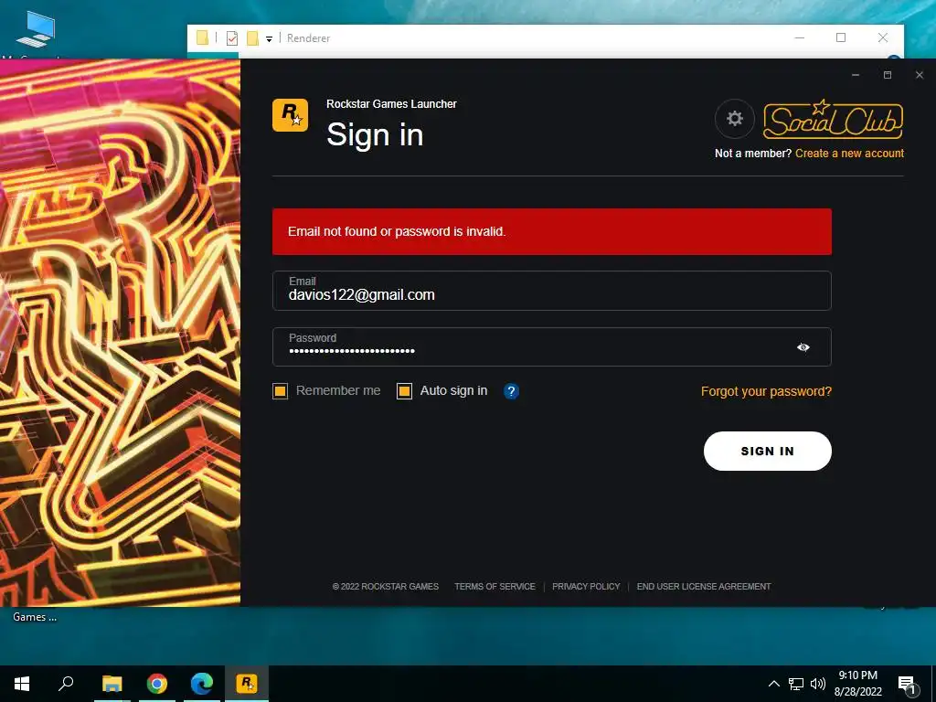
Task: Open the launcher settings gear
Action: click(734, 118)
